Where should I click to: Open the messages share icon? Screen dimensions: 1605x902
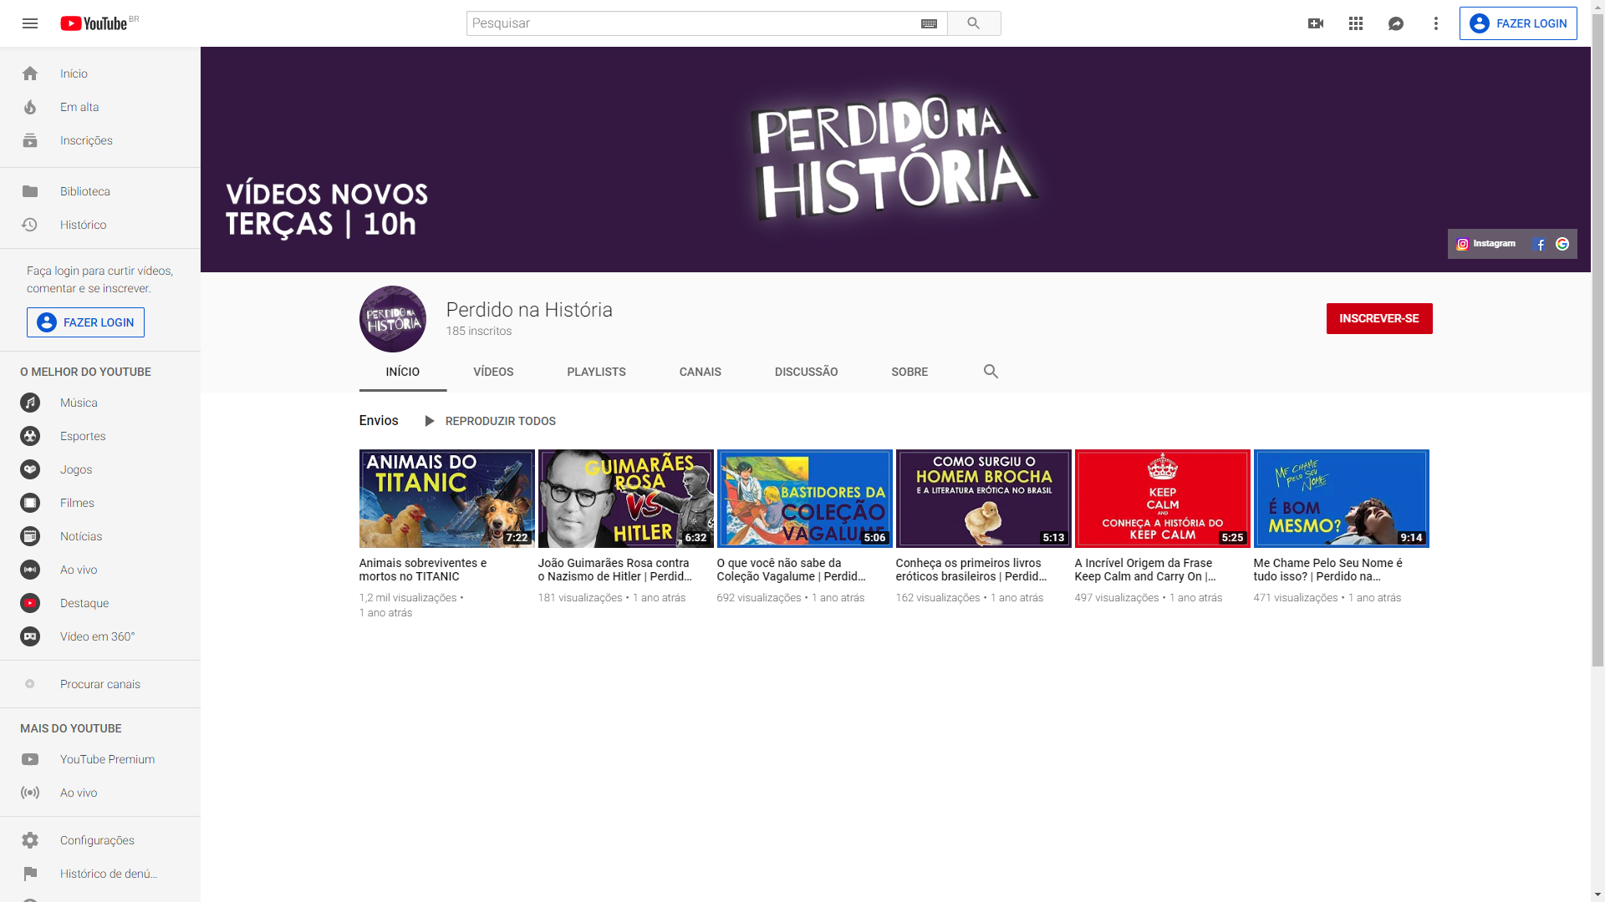coord(1396,23)
